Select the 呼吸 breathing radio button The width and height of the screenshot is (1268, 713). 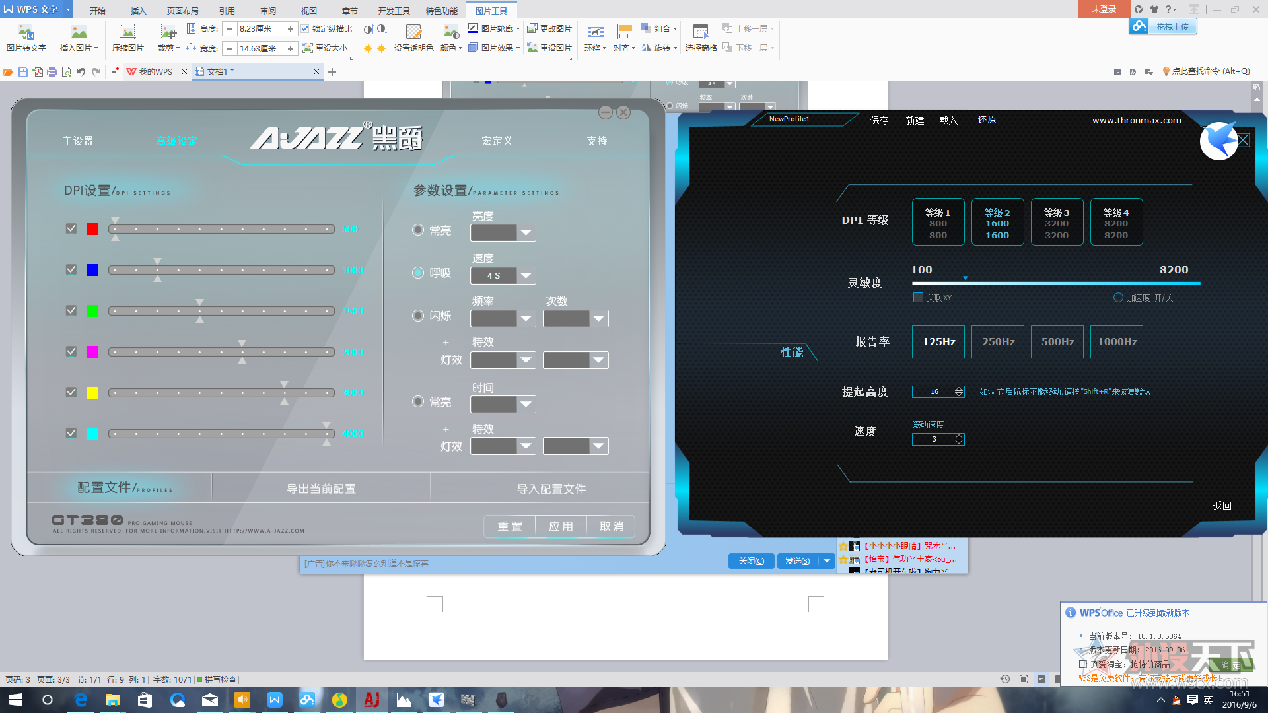(418, 273)
